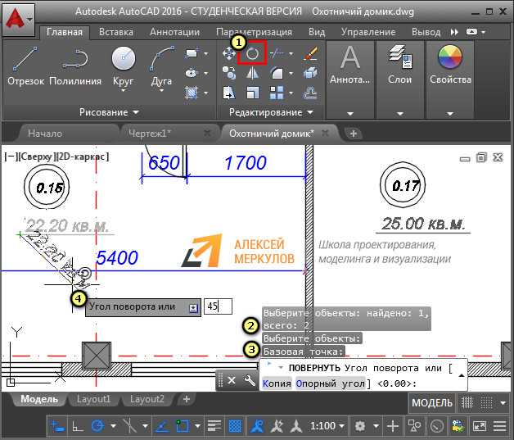The image size is (514, 440).
Task: Click the Опорный угол command option
Action: 331,383
